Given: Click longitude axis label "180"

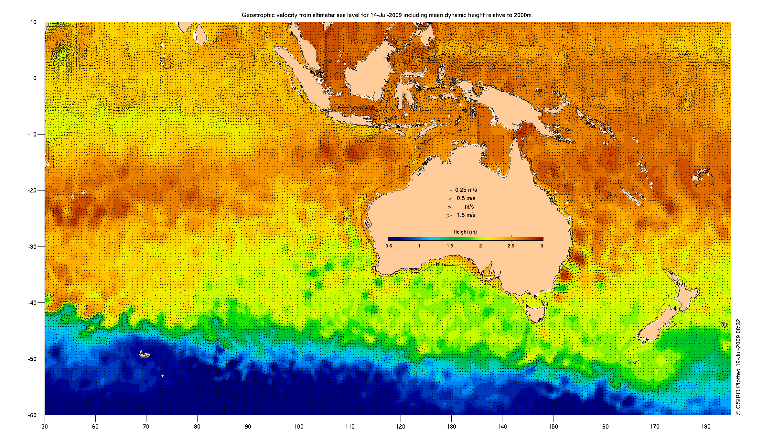Looking at the screenshot, I should [x=706, y=427].
